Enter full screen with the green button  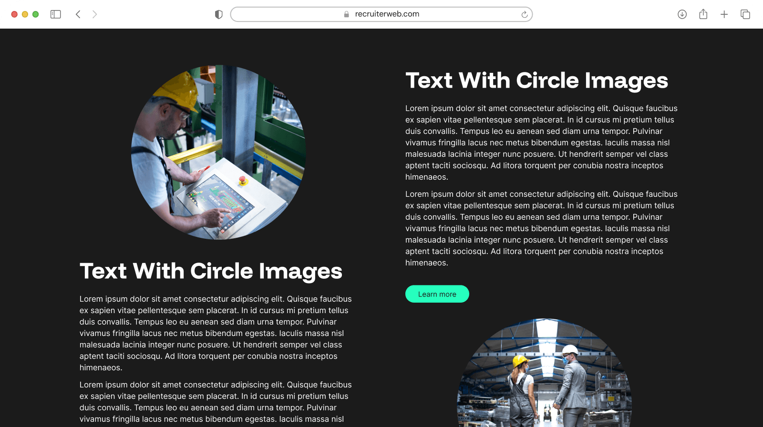(x=35, y=14)
